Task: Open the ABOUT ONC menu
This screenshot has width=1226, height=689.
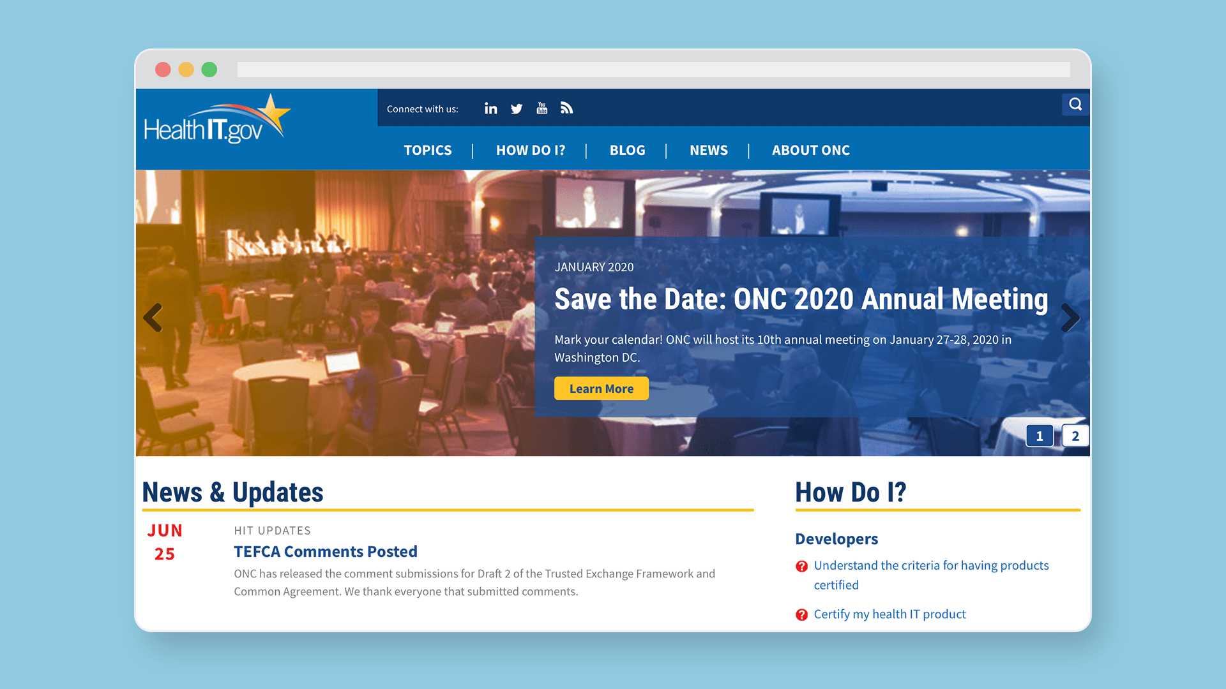Action: (811, 151)
